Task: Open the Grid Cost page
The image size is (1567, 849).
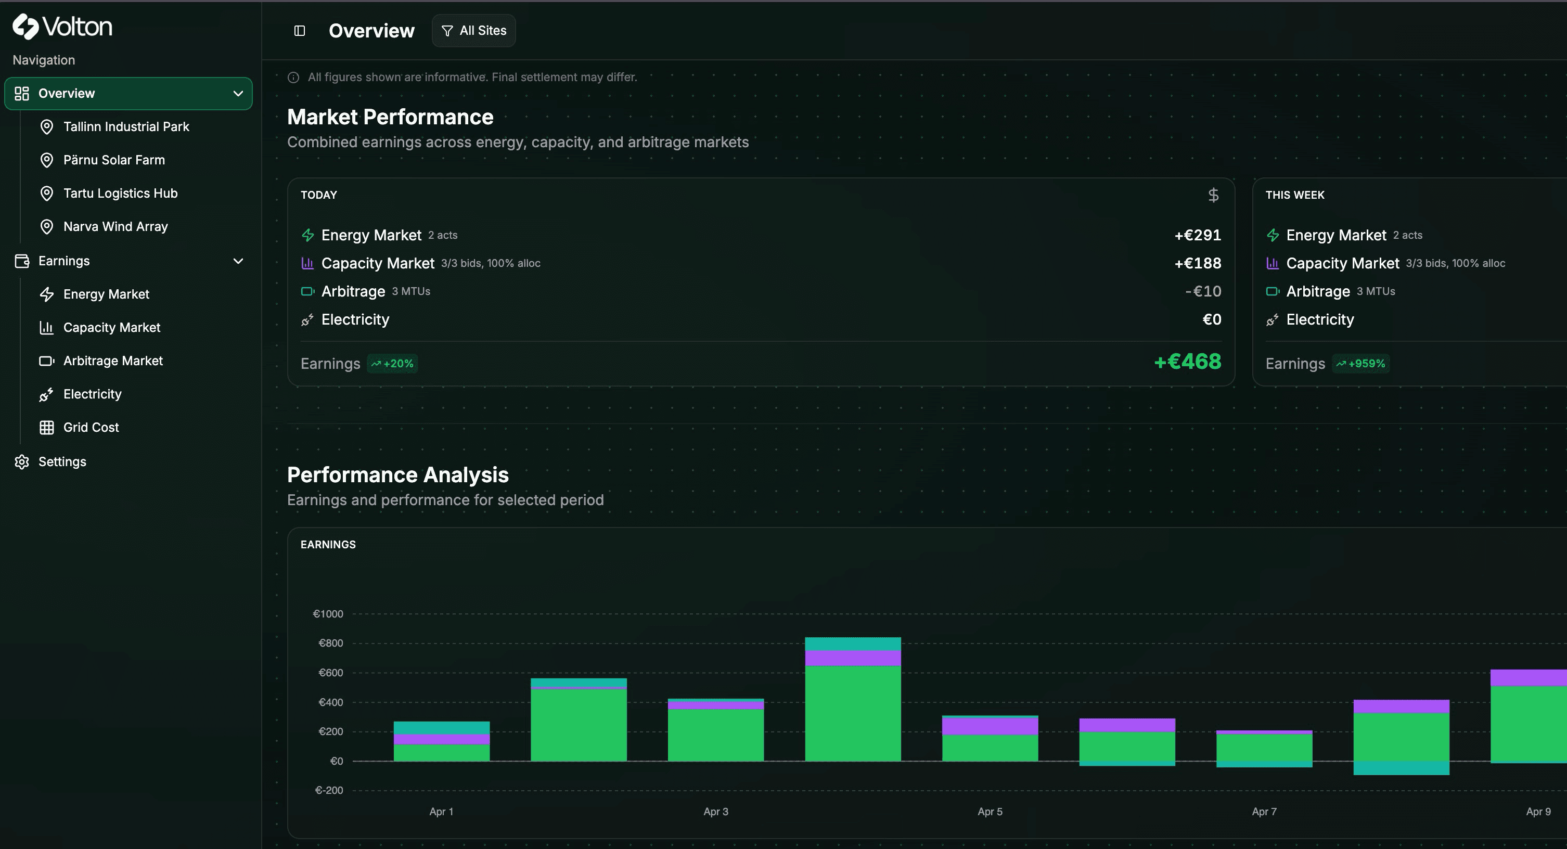Action: coord(91,428)
